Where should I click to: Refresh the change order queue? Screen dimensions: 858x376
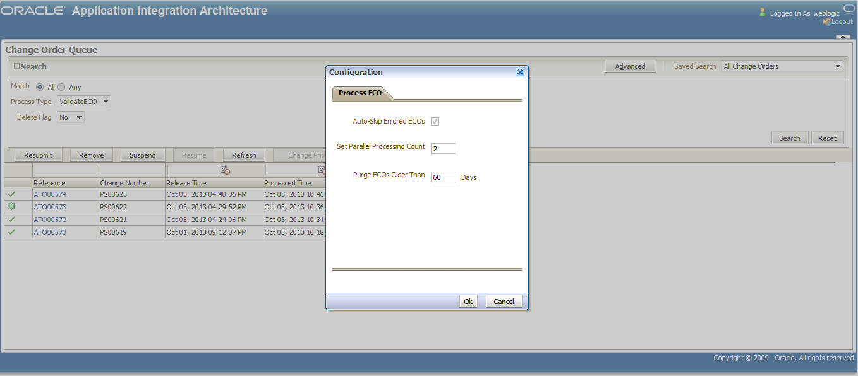(244, 155)
